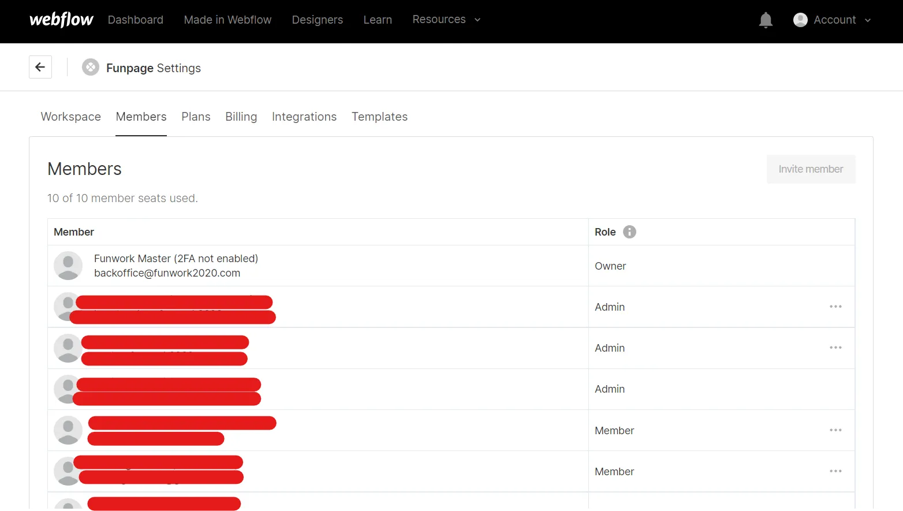Click the Role info icon
The image size is (903, 511).
[x=629, y=232]
